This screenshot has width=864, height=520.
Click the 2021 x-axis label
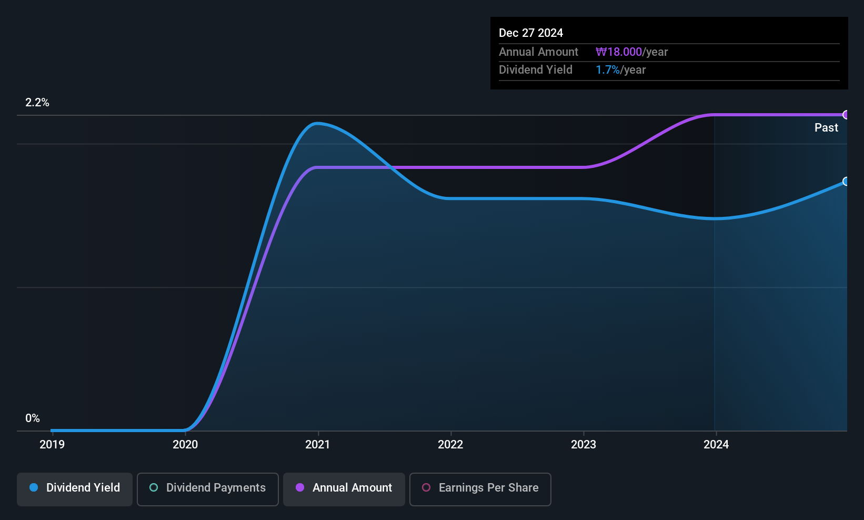pos(318,445)
